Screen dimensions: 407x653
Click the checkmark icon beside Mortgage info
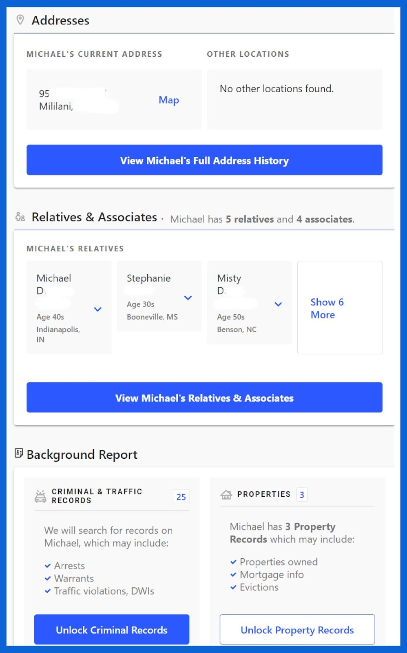tap(233, 575)
